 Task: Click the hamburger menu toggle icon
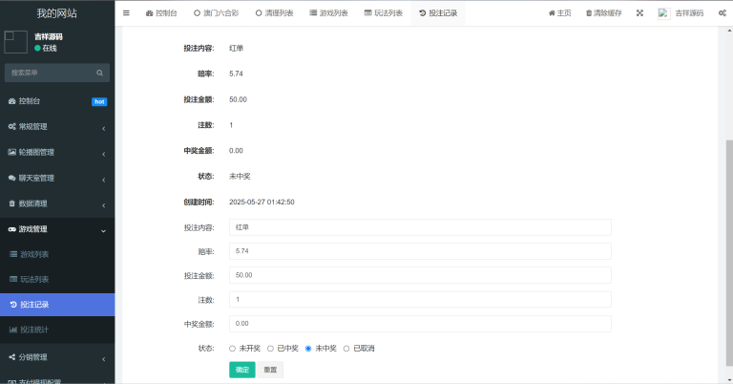[127, 13]
